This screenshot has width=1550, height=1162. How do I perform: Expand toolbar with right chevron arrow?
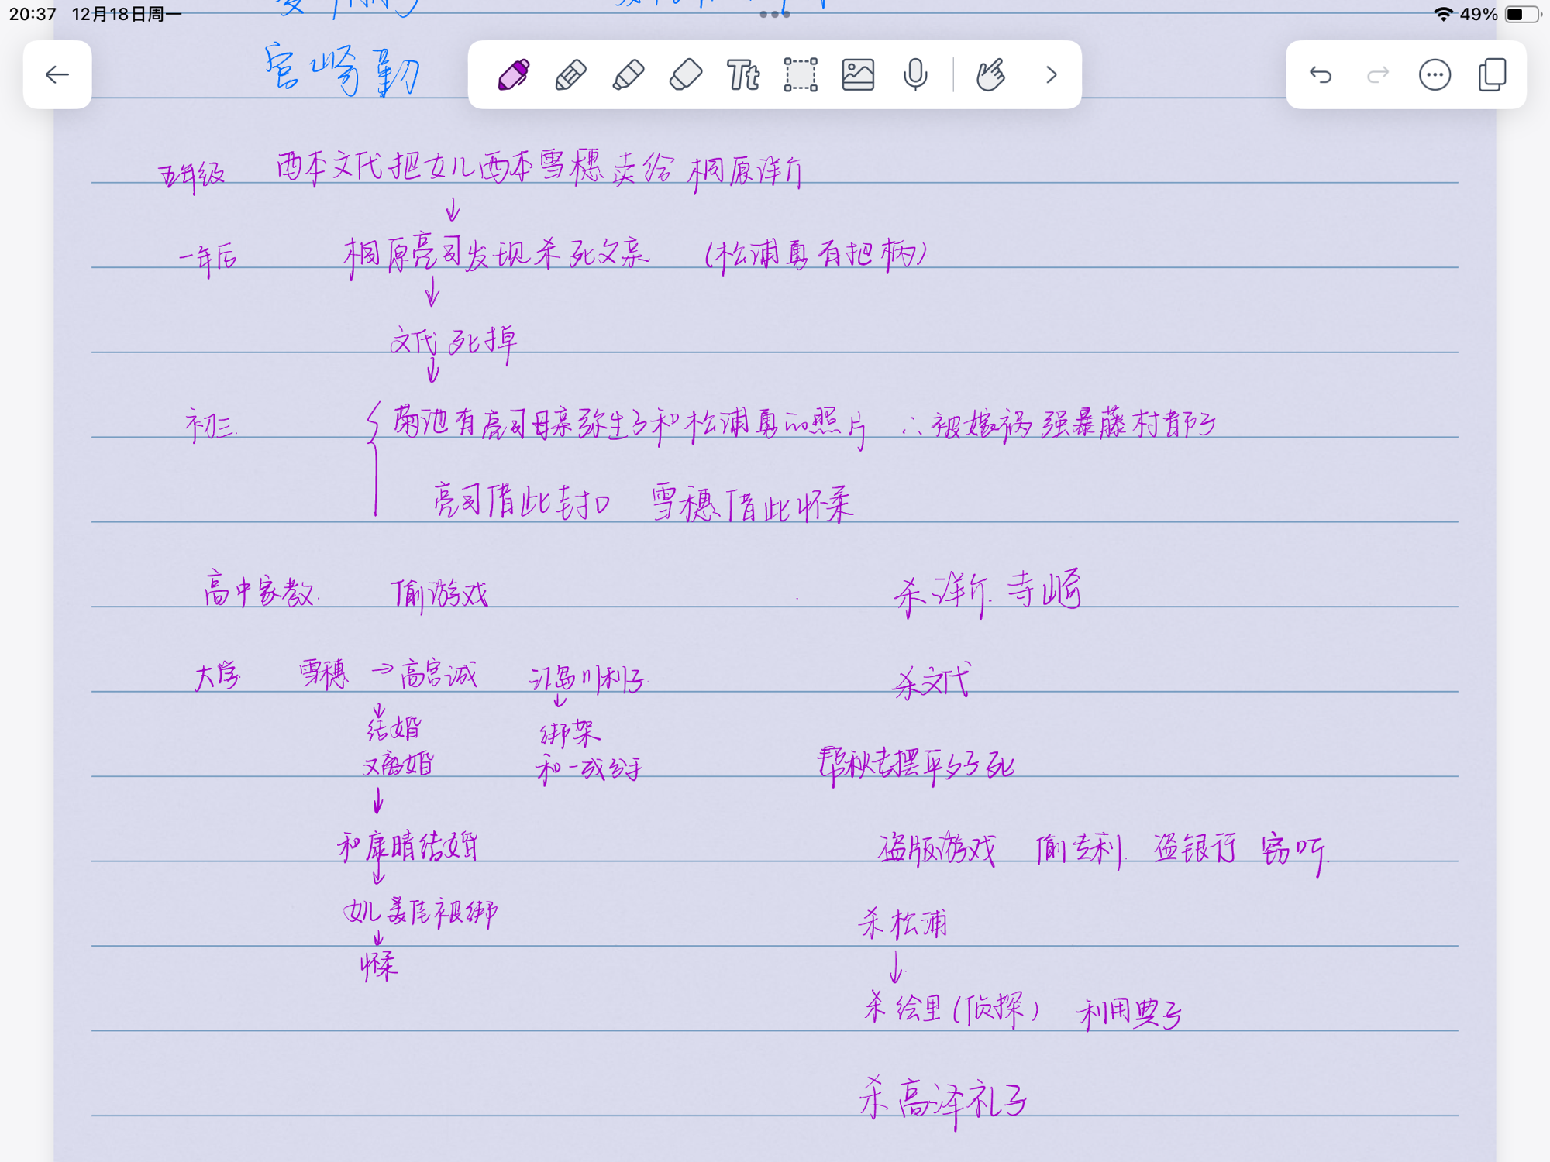1051,75
